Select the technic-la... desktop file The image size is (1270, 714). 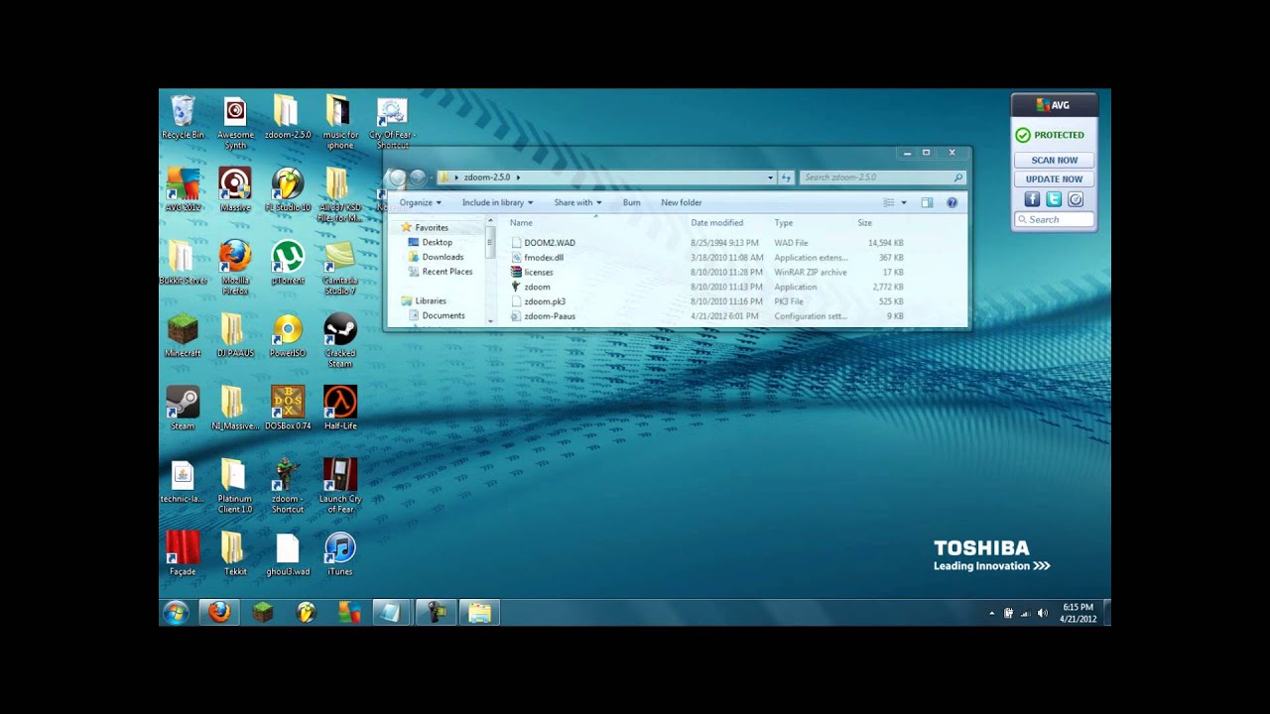click(183, 482)
